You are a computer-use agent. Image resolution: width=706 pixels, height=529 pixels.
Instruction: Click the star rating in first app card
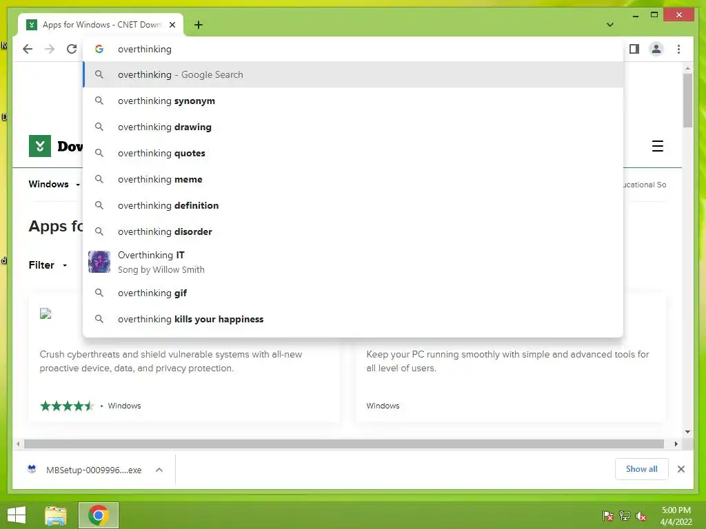pos(67,406)
